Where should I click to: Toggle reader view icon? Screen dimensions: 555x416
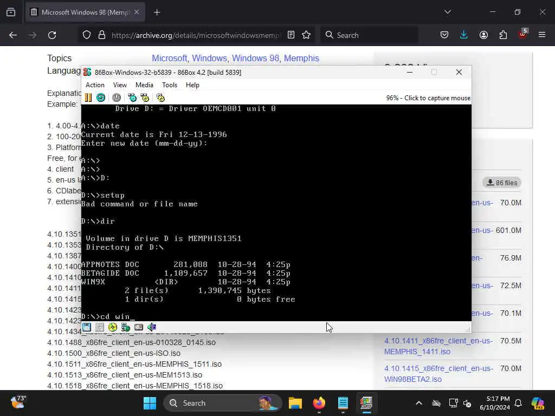(291, 35)
